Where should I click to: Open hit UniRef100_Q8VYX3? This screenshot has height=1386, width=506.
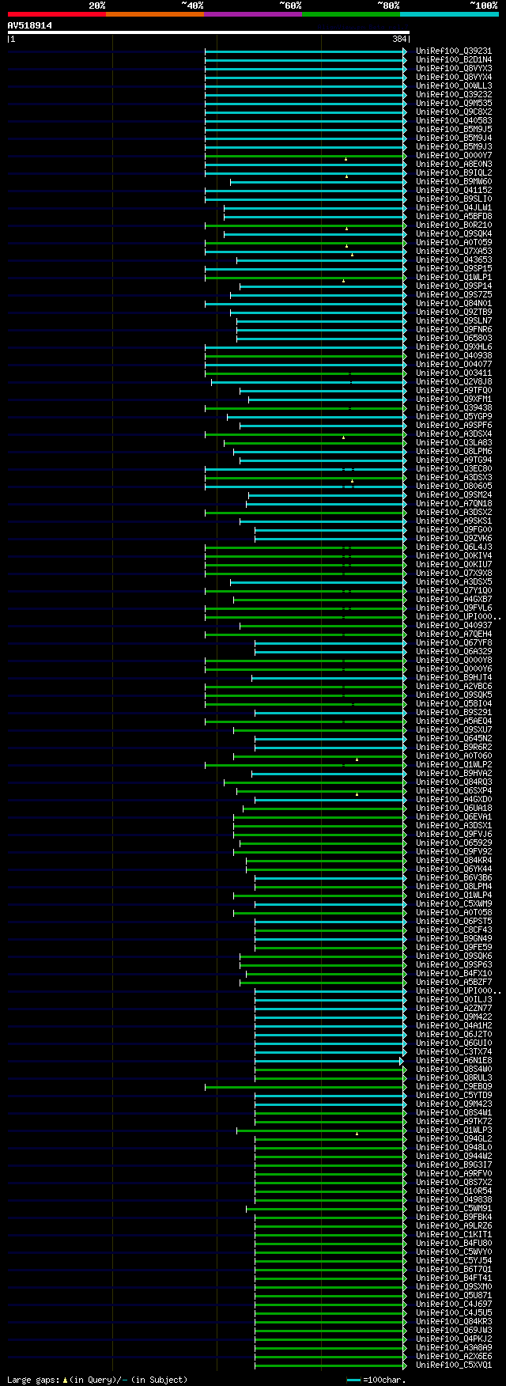pyautogui.click(x=454, y=69)
